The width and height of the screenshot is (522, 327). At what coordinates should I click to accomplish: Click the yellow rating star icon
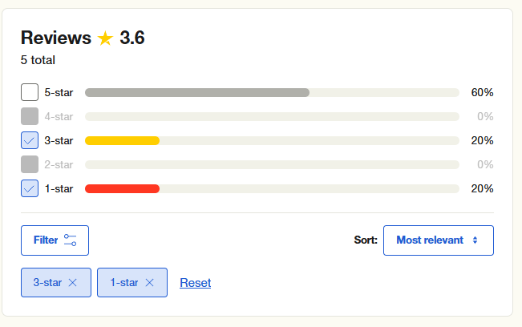[106, 38]
